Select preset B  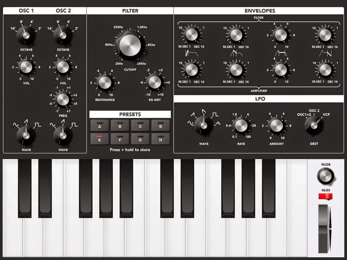(x=120, y=125)
